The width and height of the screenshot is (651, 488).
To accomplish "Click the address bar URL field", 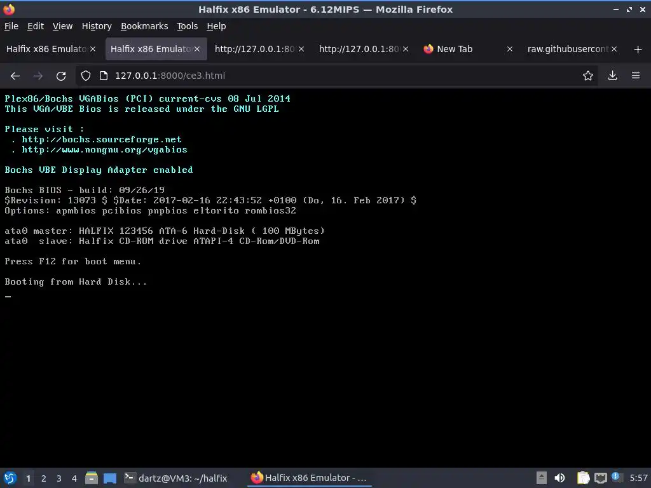I will 336,76.
